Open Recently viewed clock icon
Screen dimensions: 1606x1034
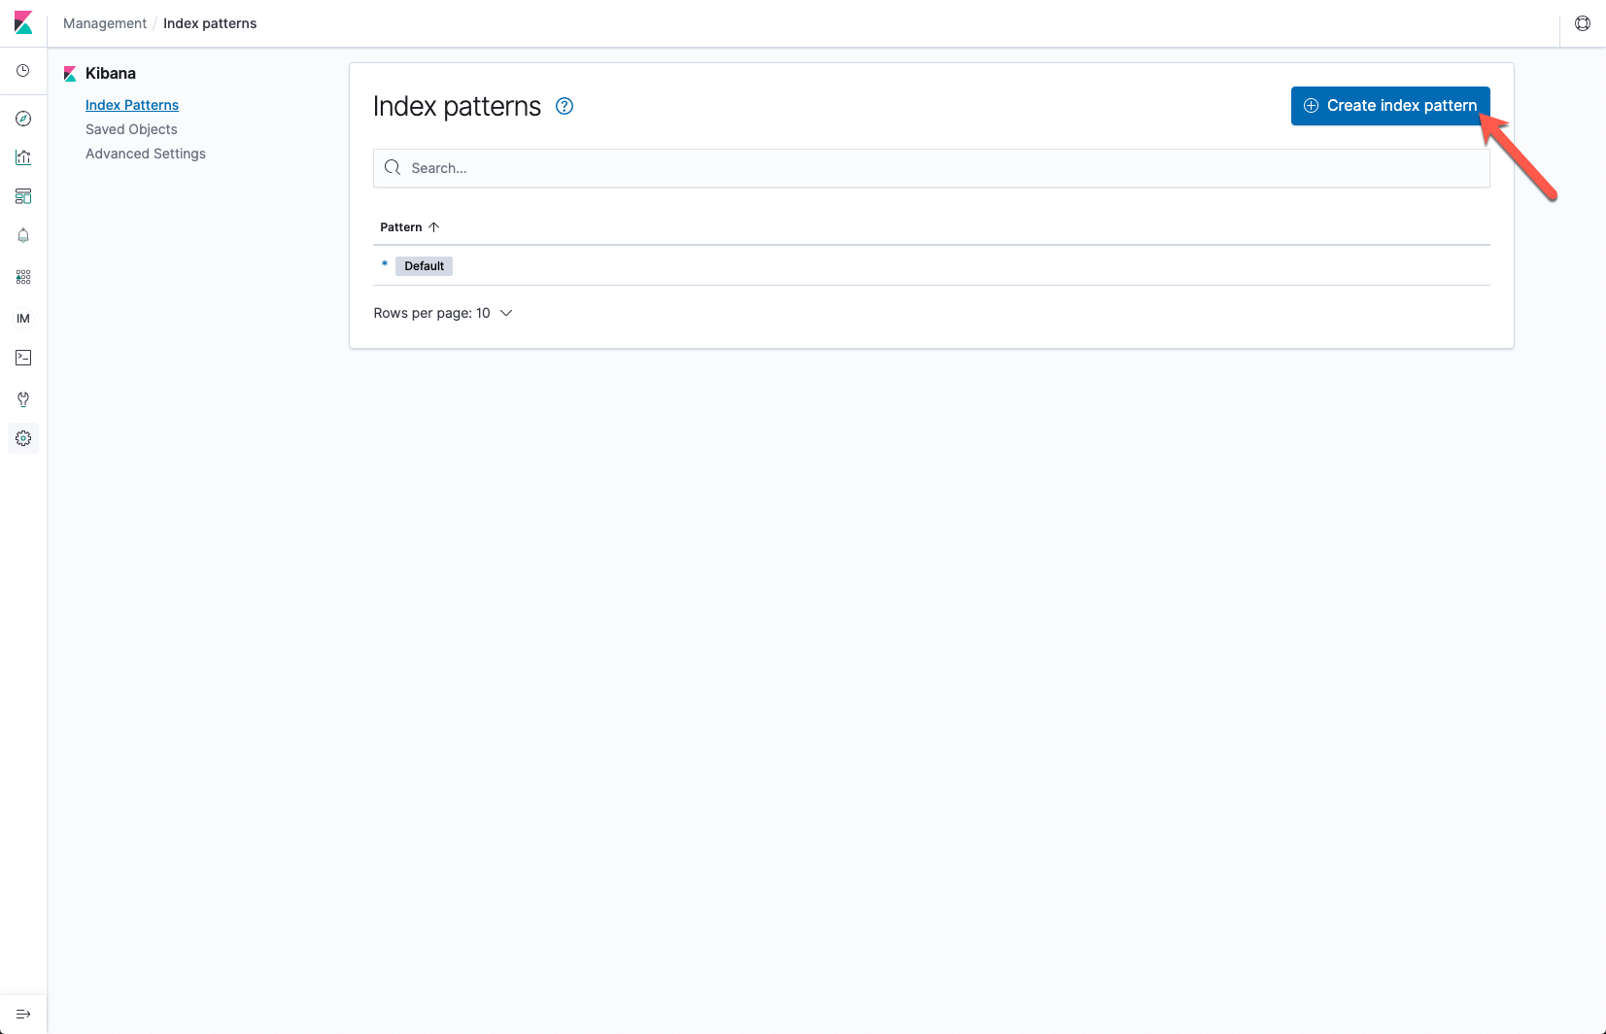click(x=23, y=71)
